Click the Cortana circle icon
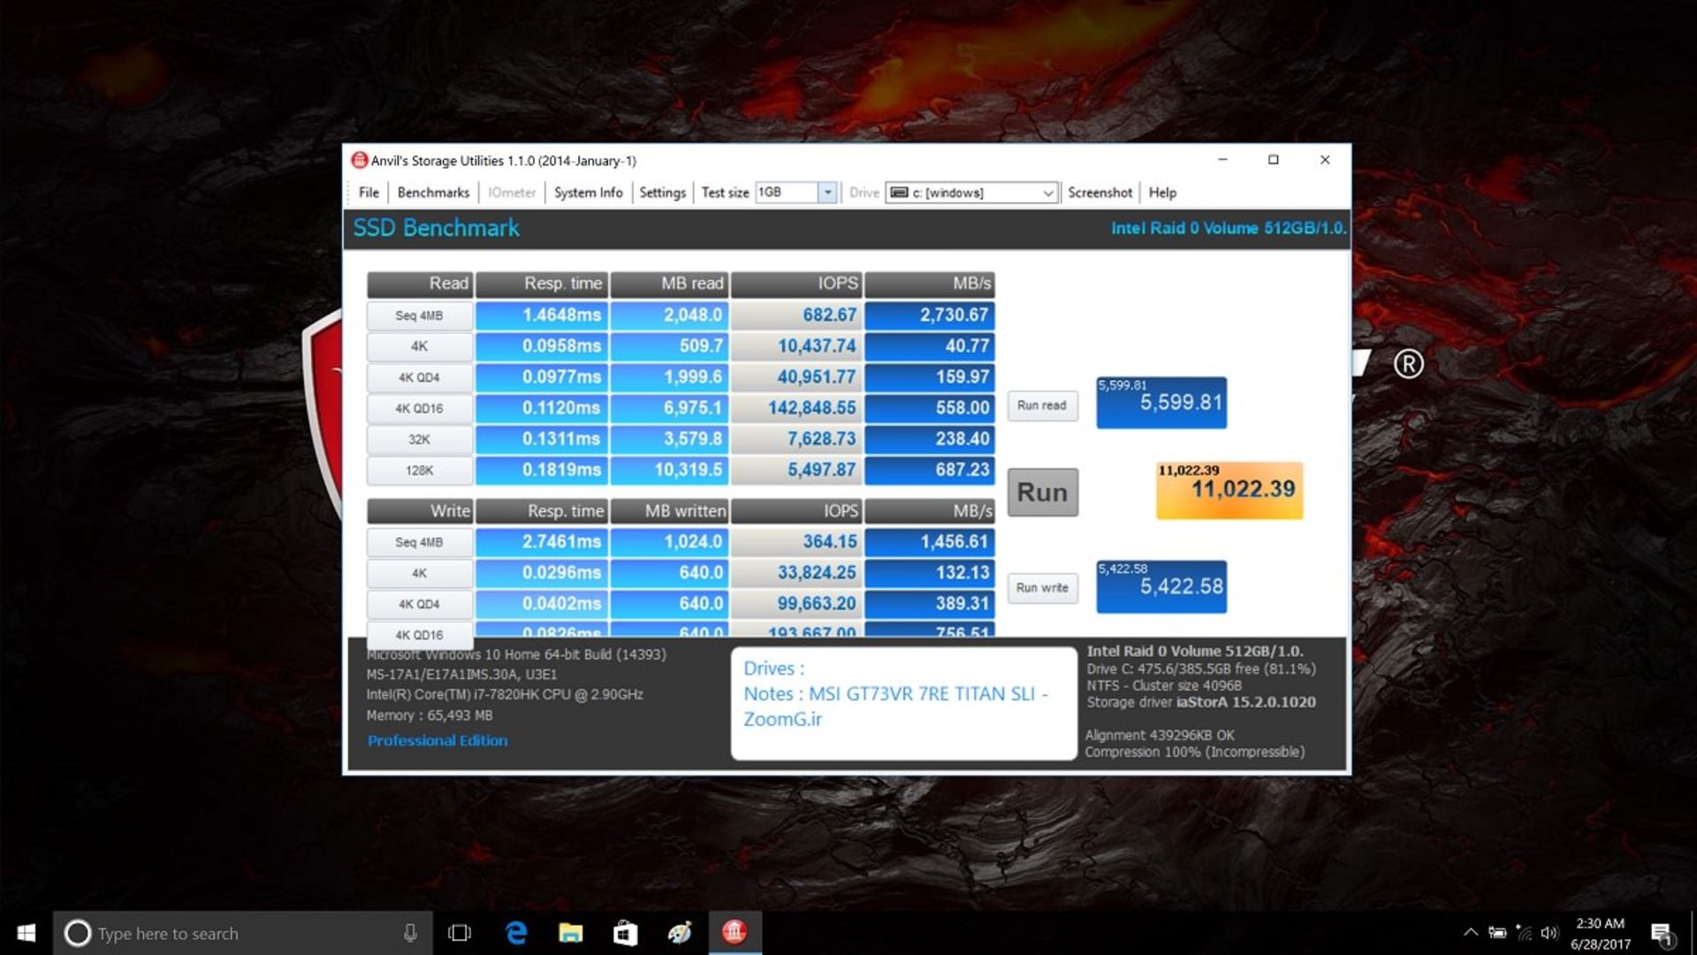Image resolution: width=1697 pixels, height=955 pixels. [x=78, y=933]
